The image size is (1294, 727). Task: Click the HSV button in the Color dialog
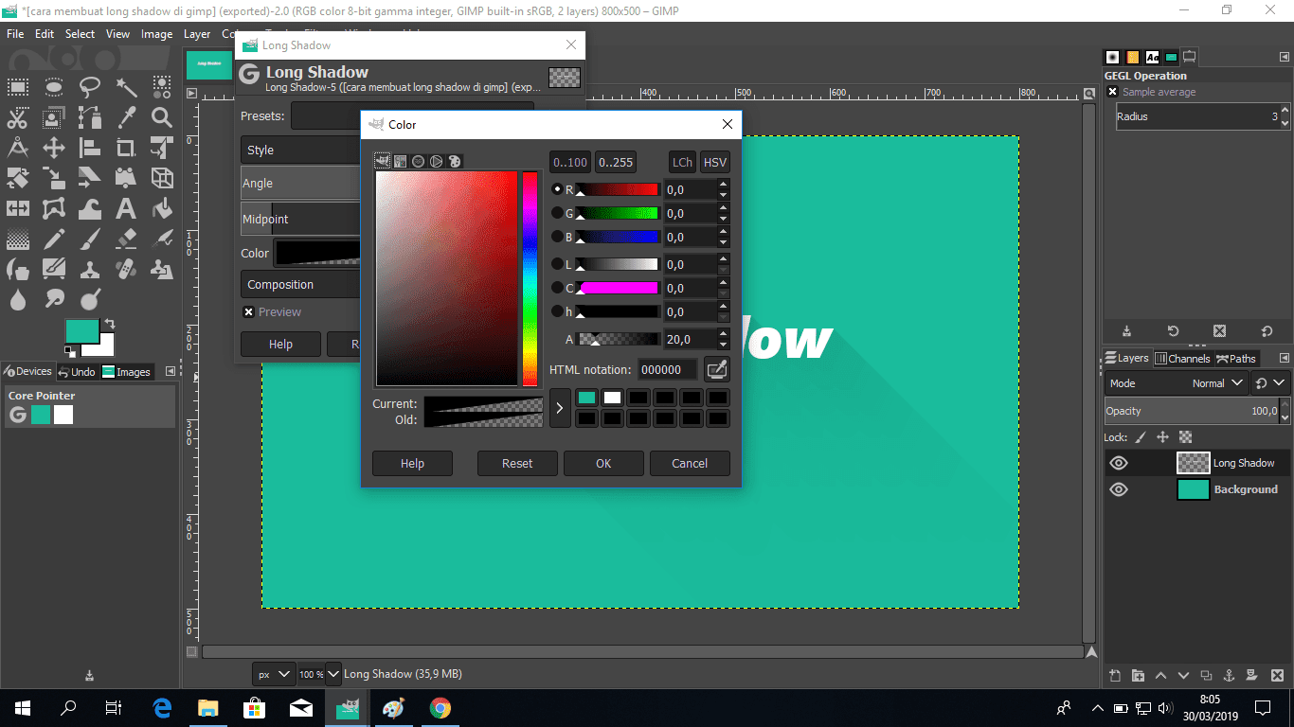pyautogui.click(x=714, y=162)
